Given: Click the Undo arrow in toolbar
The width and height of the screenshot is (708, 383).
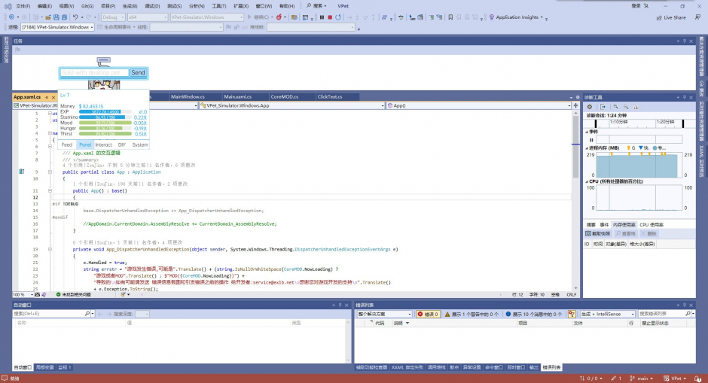Looking at the screenshot, I should [75, 17].
